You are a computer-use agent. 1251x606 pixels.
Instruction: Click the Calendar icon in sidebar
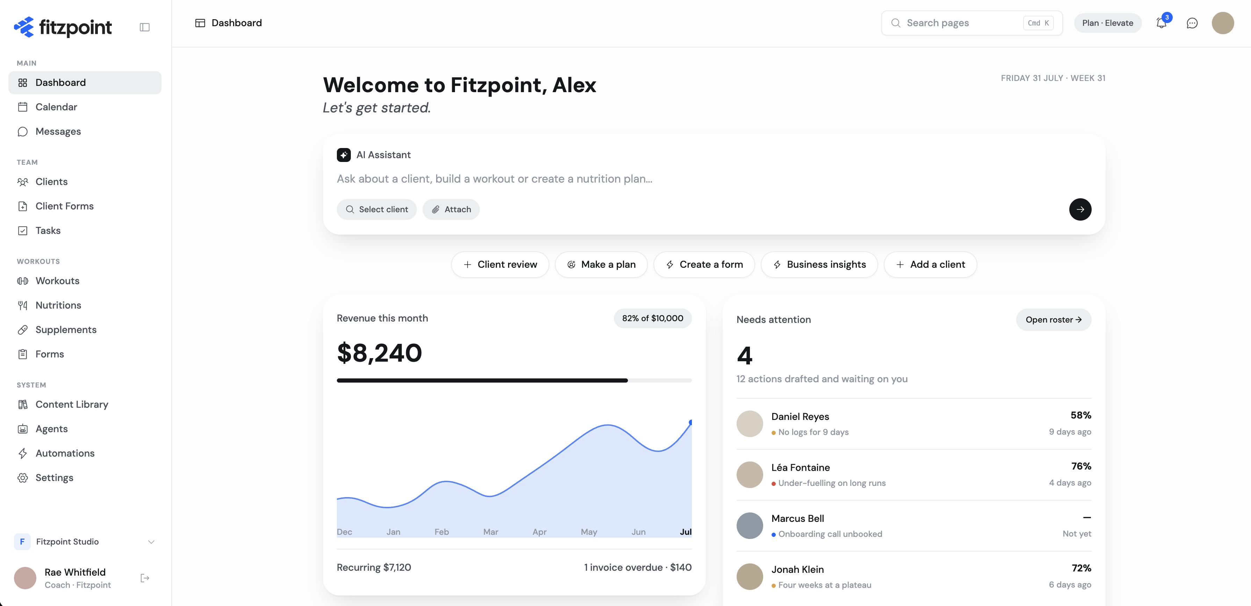(x=22, y=107)
